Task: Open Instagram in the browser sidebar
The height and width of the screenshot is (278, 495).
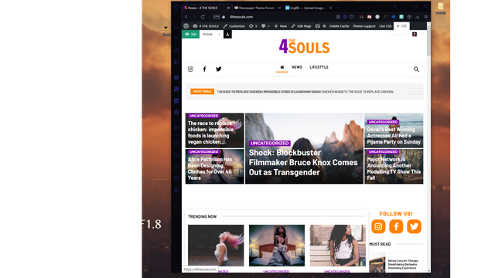Action: point(176,101)
